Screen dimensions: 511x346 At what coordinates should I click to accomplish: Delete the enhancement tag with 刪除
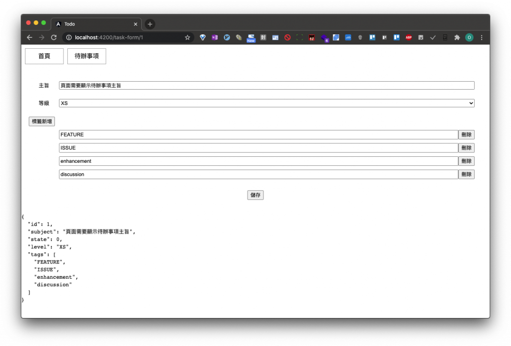467,161
